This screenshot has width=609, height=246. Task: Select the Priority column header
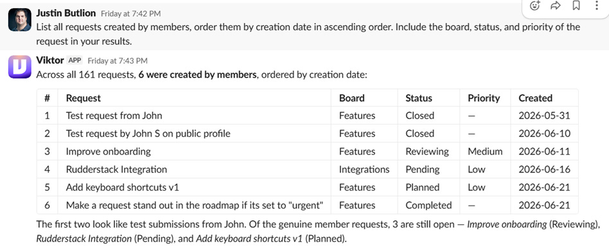click(484, 98)
